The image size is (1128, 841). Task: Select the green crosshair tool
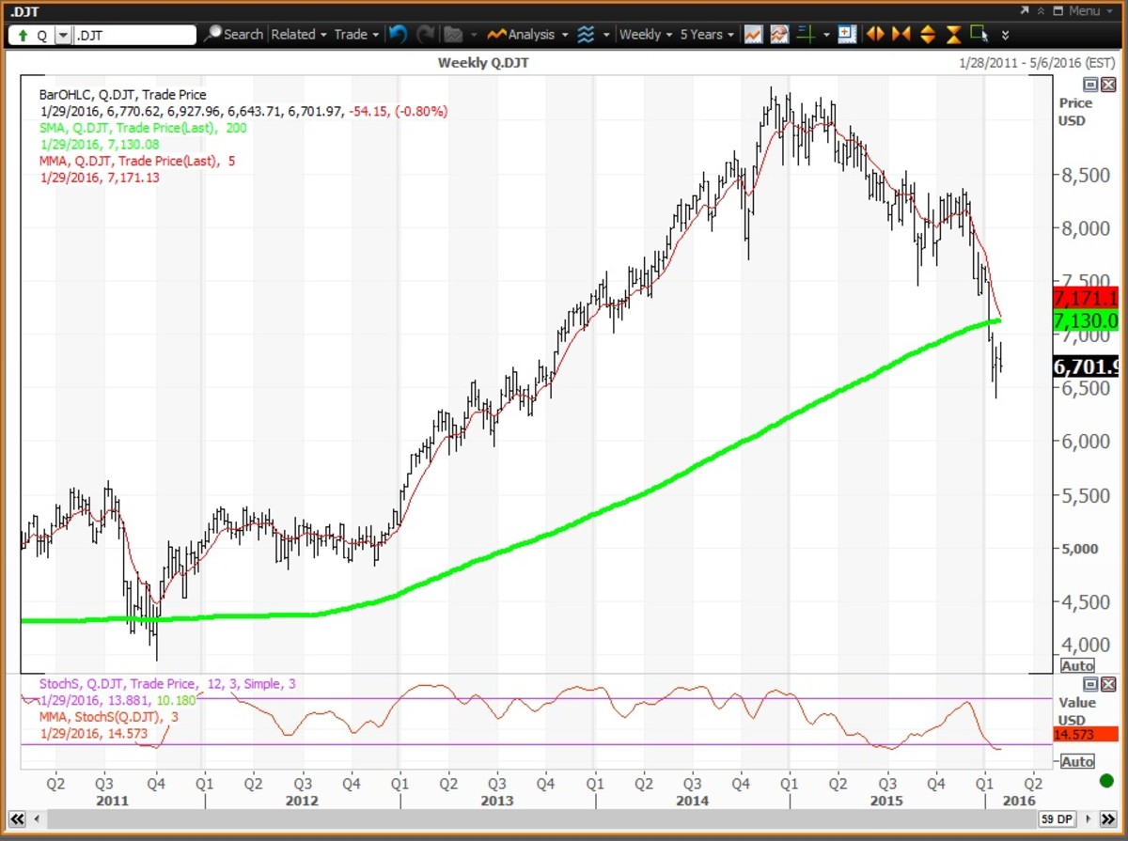pyautogui.click(x=806, y=35)
